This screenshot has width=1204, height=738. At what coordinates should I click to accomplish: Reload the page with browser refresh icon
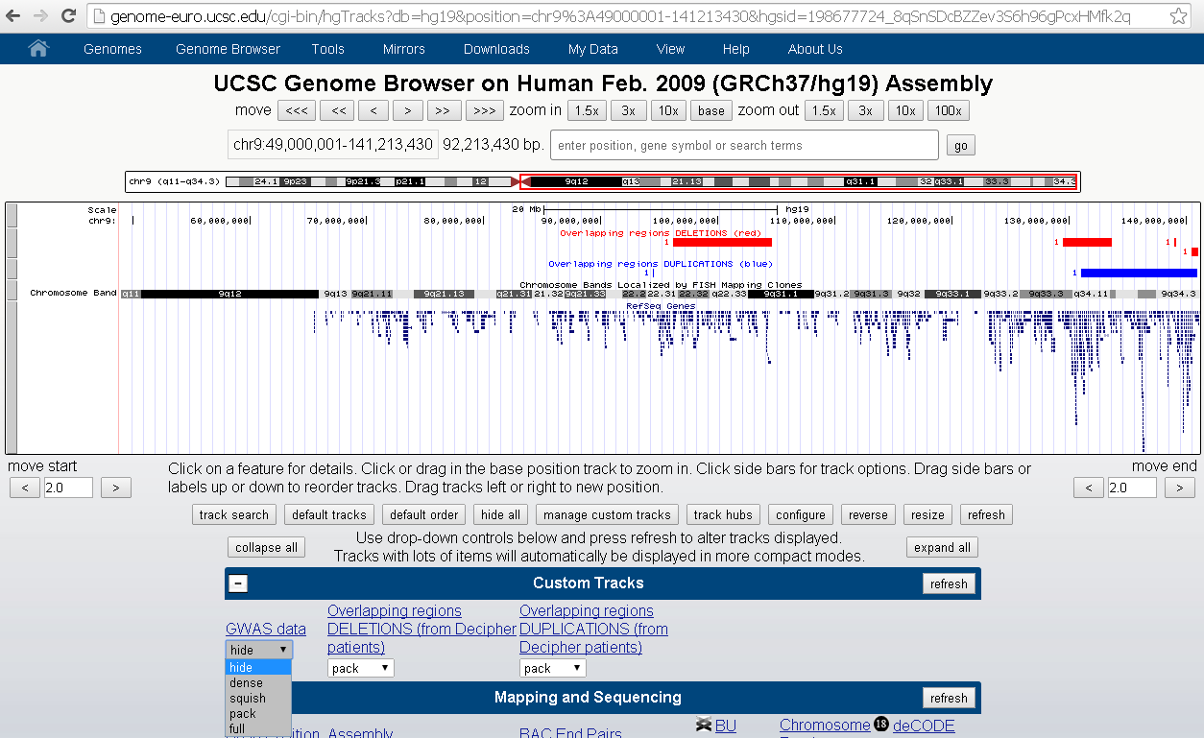(68, 16)
